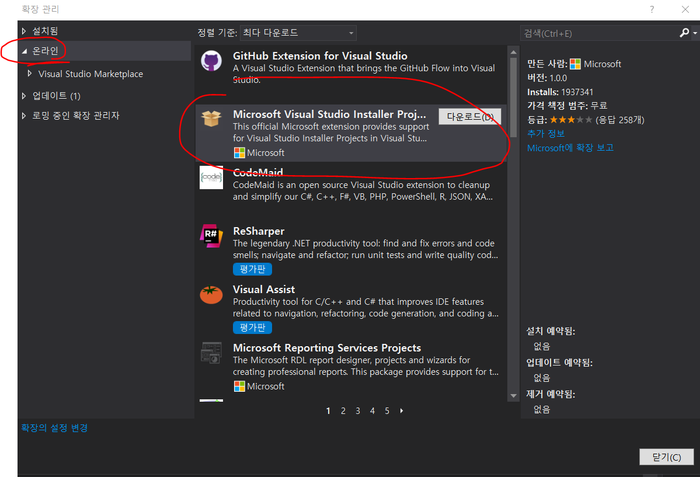This screenshot has height=477, width=700.
Task: Expand the Visual Studio Marketplace node
Action: tap(29, 73)
